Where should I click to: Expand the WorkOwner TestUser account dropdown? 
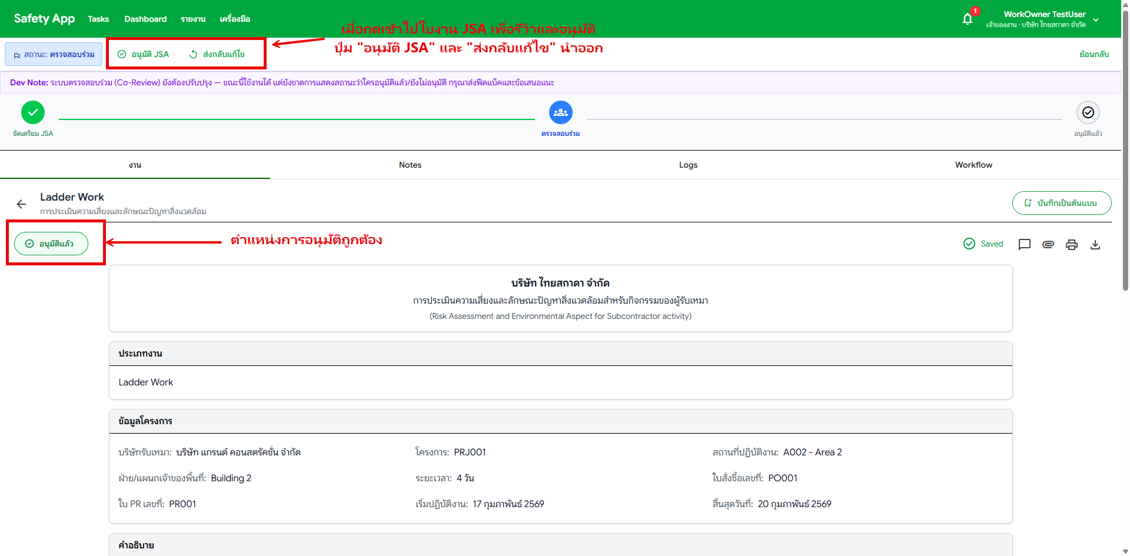click(x=1096, y=19)
